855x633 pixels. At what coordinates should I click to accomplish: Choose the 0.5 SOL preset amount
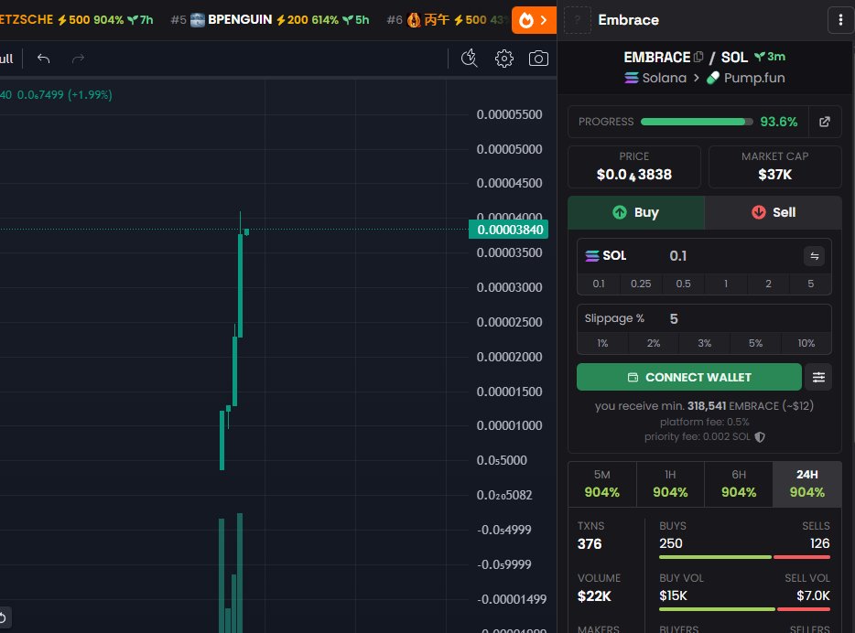click(x=683, y=284)
